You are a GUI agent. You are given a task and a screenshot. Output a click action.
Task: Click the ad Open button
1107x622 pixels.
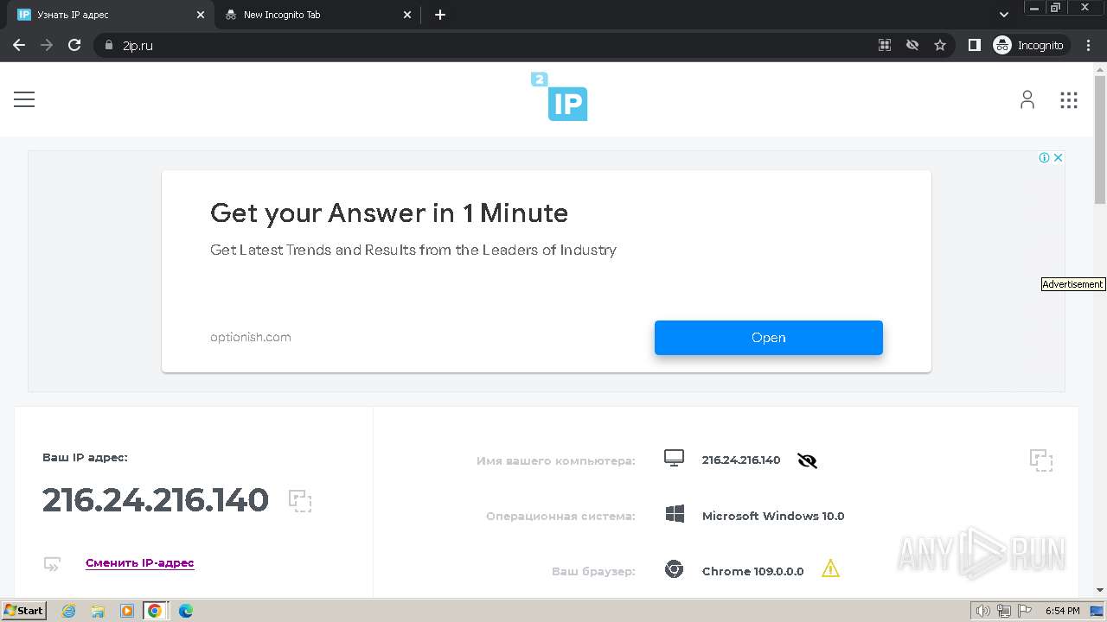pos(768,338)
